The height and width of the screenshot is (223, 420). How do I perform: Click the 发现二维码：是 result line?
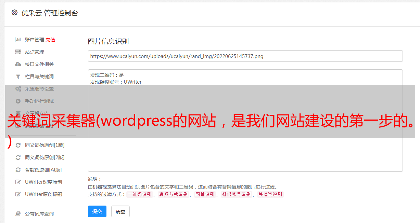(107, 75)
